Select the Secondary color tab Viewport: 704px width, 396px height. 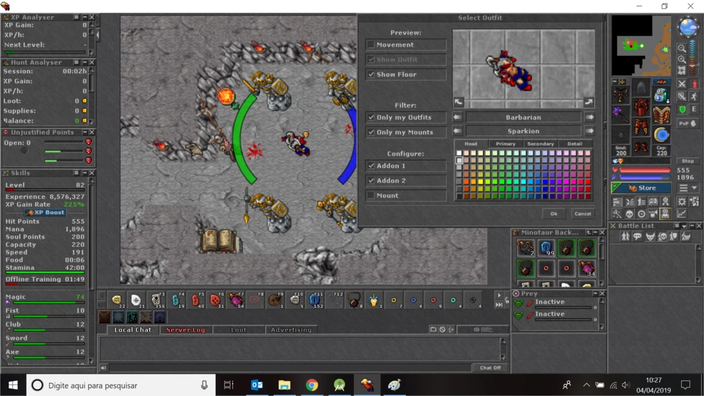pyautogui.click(x=541, y=144)
